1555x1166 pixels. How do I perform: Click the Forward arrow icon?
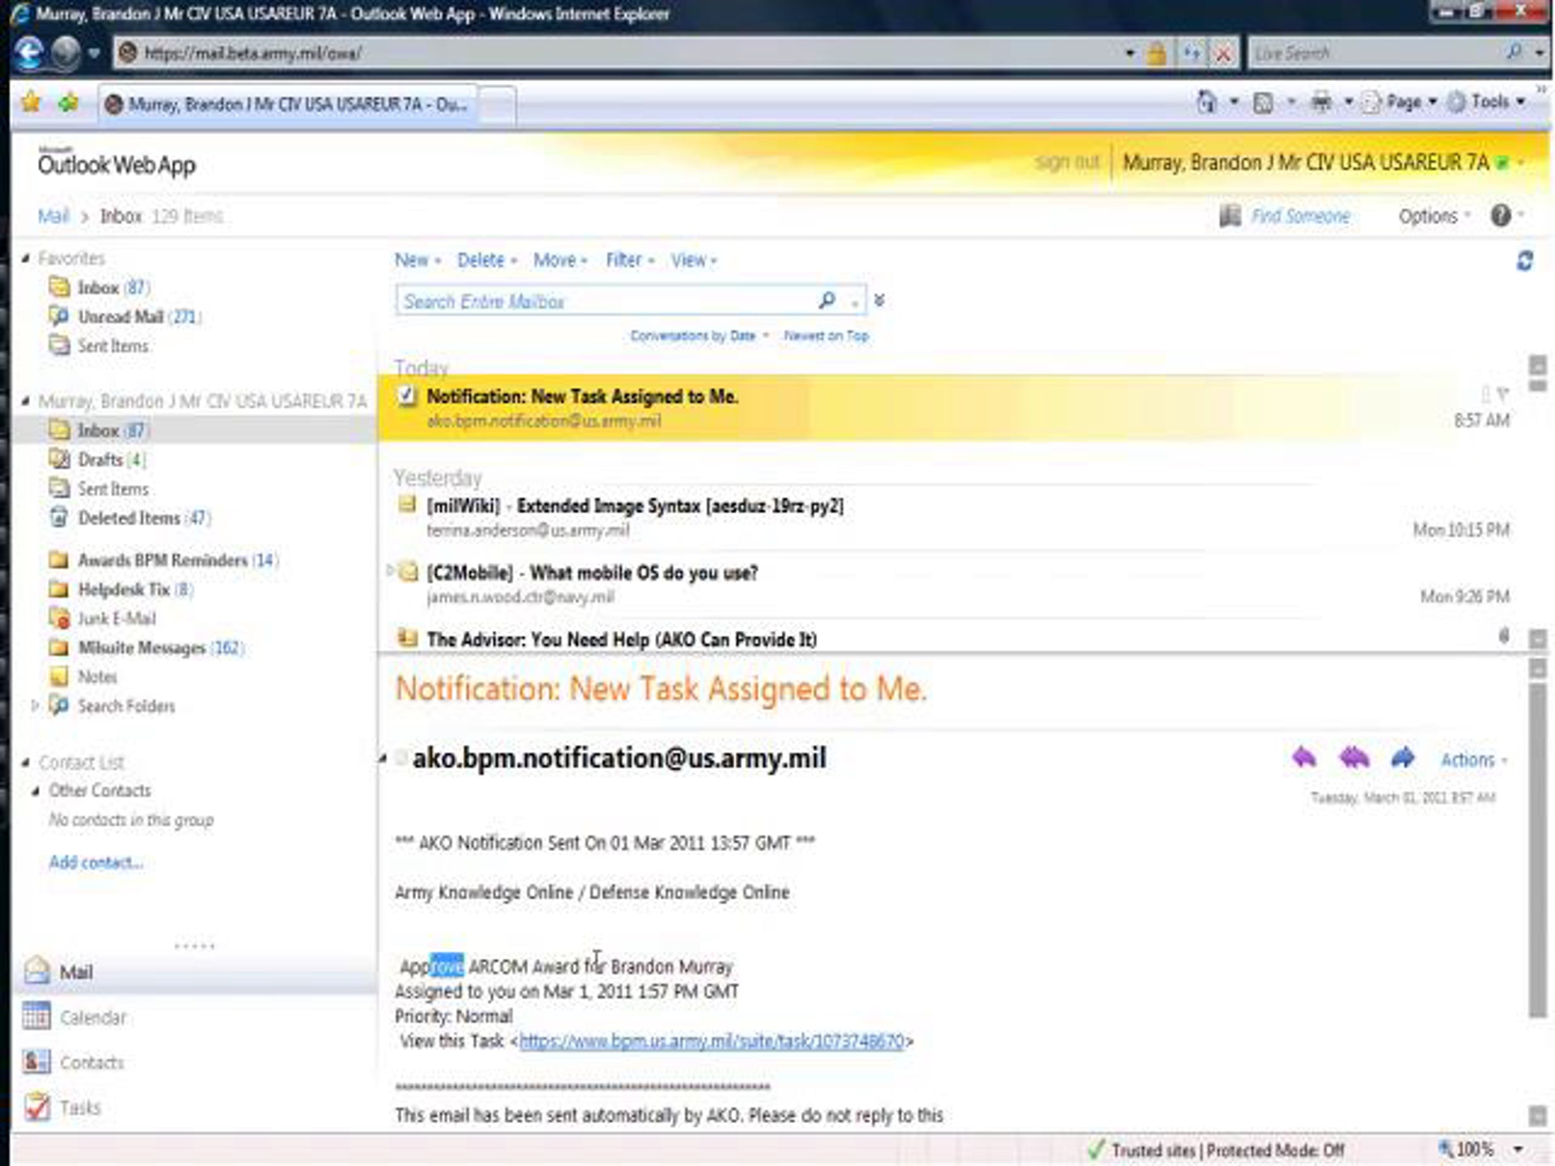point(1403,758)
